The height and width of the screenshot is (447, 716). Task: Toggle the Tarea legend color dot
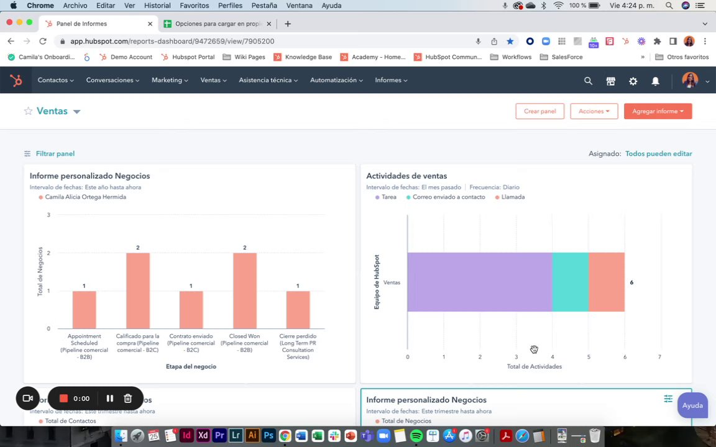[x=377, y=197]
